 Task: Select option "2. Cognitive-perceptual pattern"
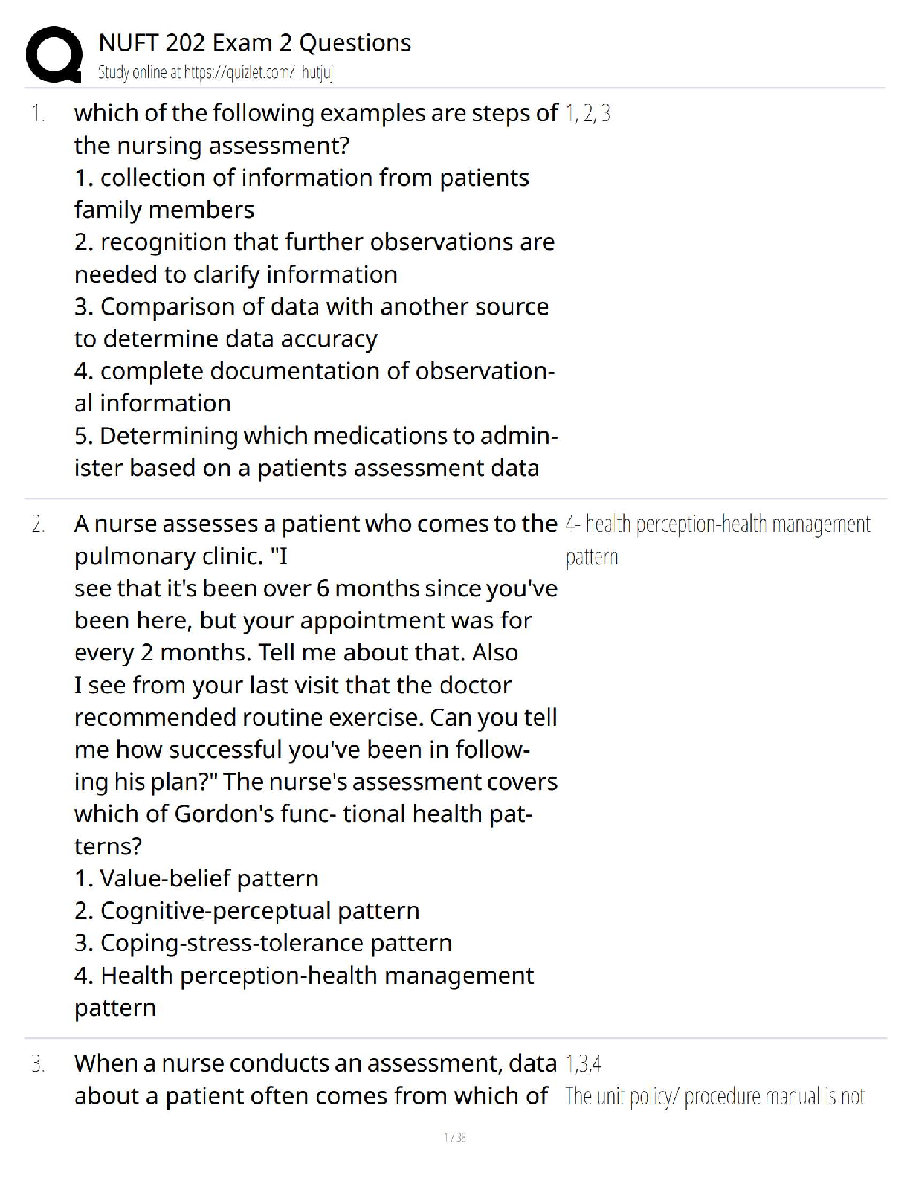click(247, 910)
